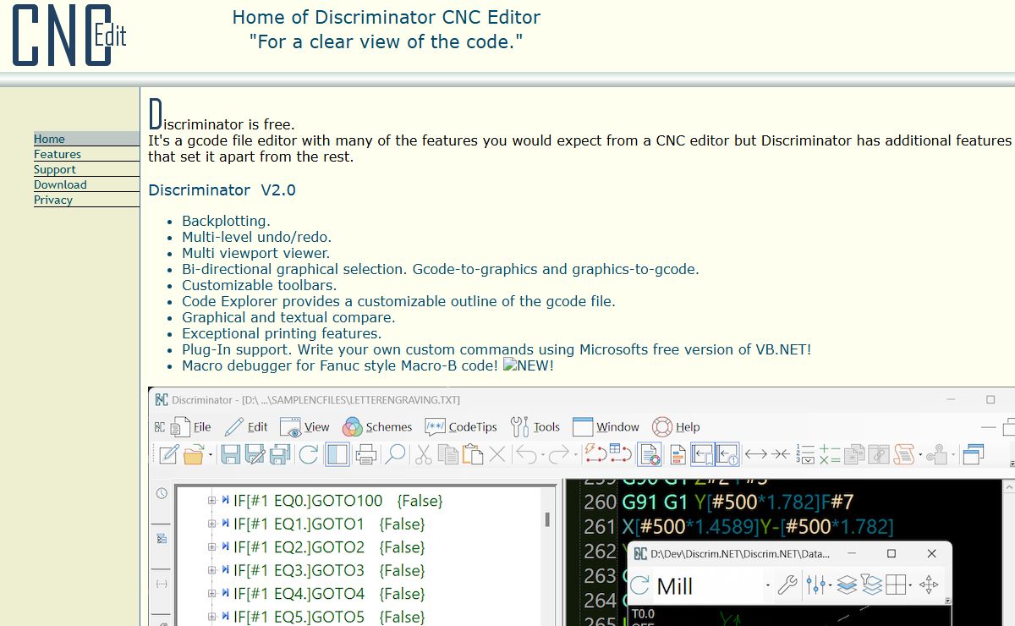Click the four-way pan arrows icon
Viewport: 1015px width, 626px height.
(929, 585)
